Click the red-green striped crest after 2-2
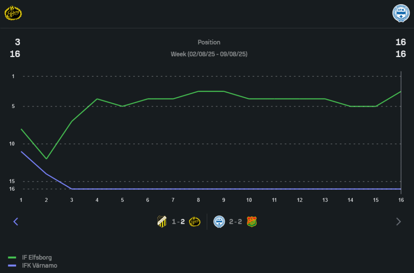The height and width of the screenshot is (273, 414). (x=252, y=222)
